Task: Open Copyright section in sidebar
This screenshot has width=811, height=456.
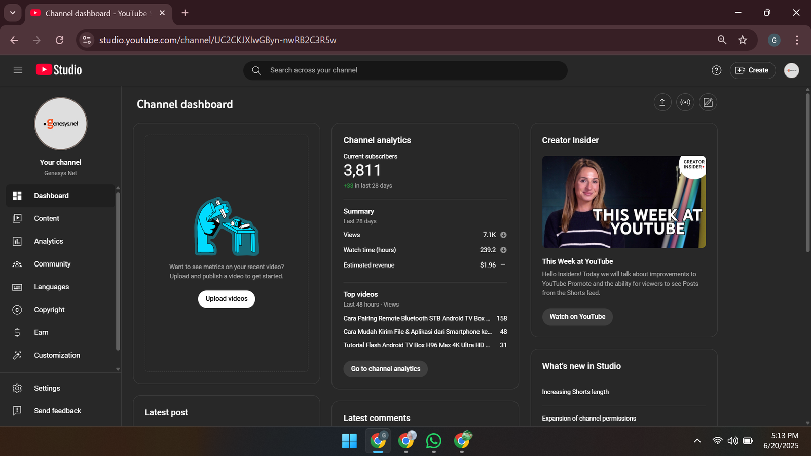Action: pos(60,310)
